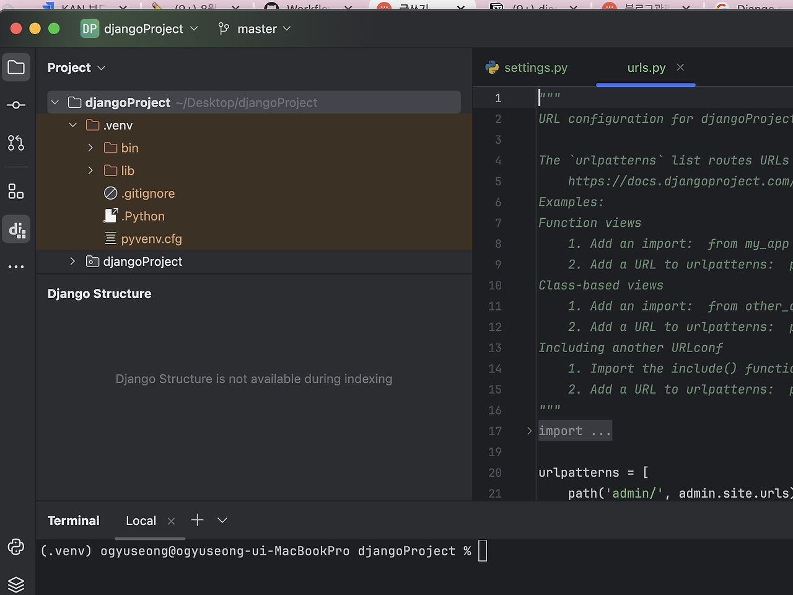This screenshot has width=793, height=595.
Task: Expand the lib folder
Action: pos(90,170)
